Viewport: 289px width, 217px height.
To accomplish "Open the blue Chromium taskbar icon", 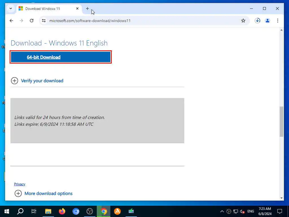I will [x=76, y=211].
